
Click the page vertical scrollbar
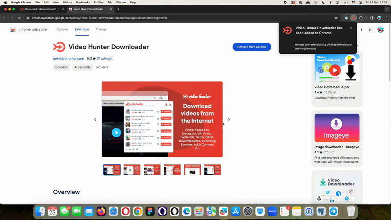[389, 53]
